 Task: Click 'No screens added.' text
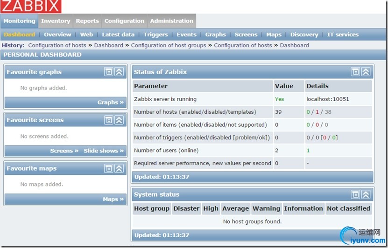[44, 136]
